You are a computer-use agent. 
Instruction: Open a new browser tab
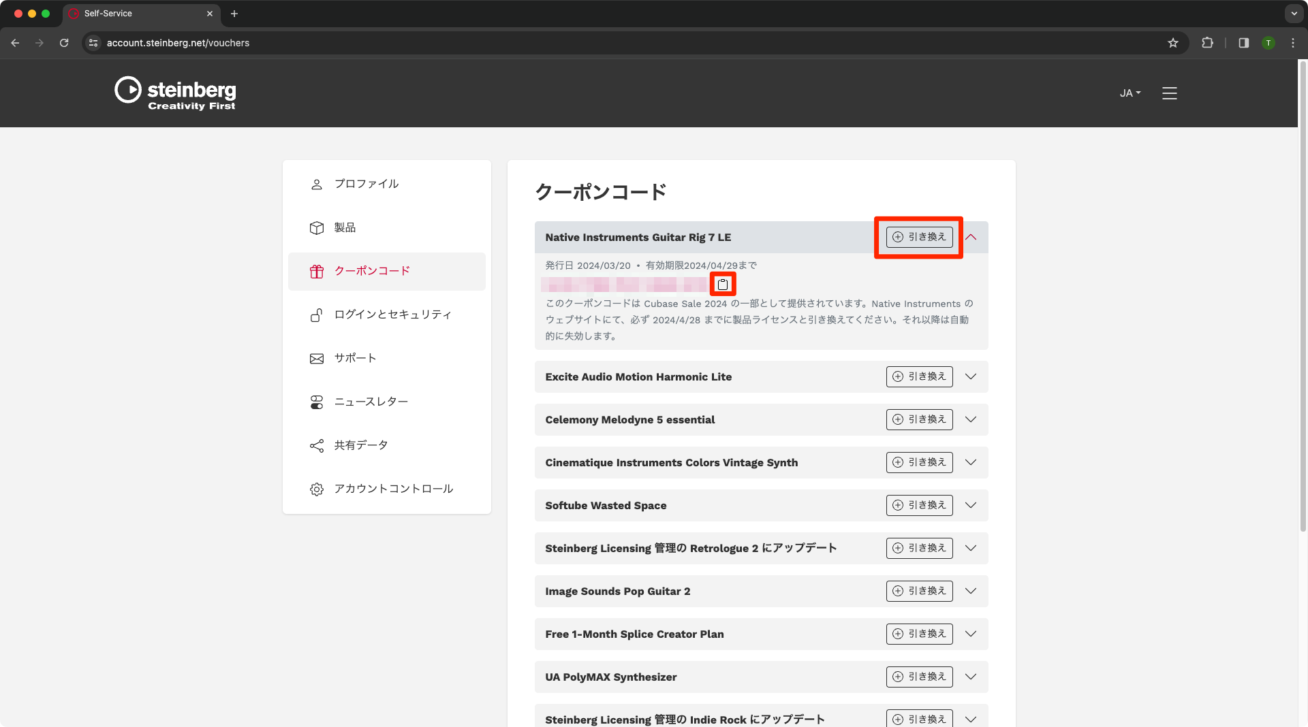pos(234,14)
